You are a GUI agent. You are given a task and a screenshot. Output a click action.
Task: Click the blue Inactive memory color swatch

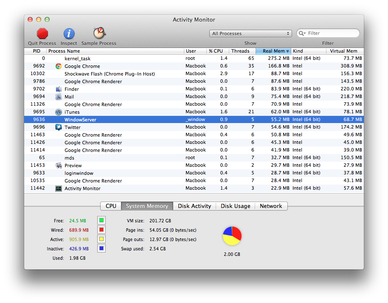click(101, 248)
